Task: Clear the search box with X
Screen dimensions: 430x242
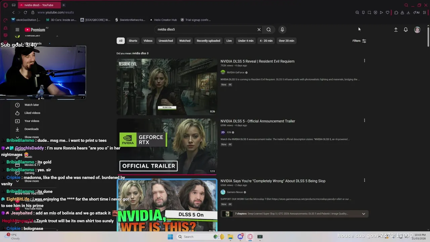Action: point(259,30)
